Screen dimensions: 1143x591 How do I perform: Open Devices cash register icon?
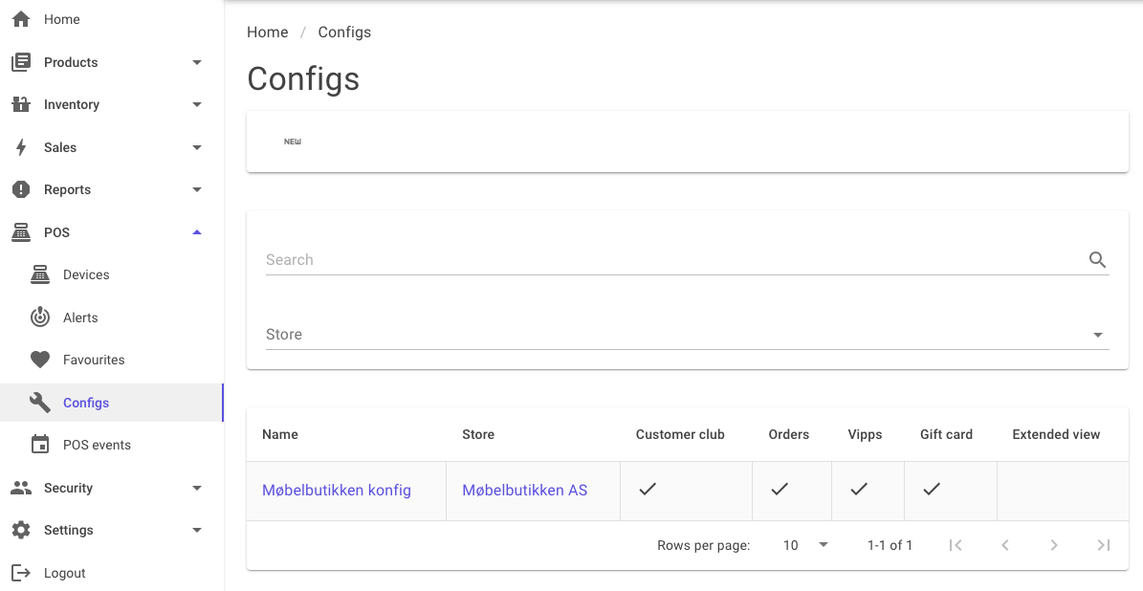tap(40, 274)
